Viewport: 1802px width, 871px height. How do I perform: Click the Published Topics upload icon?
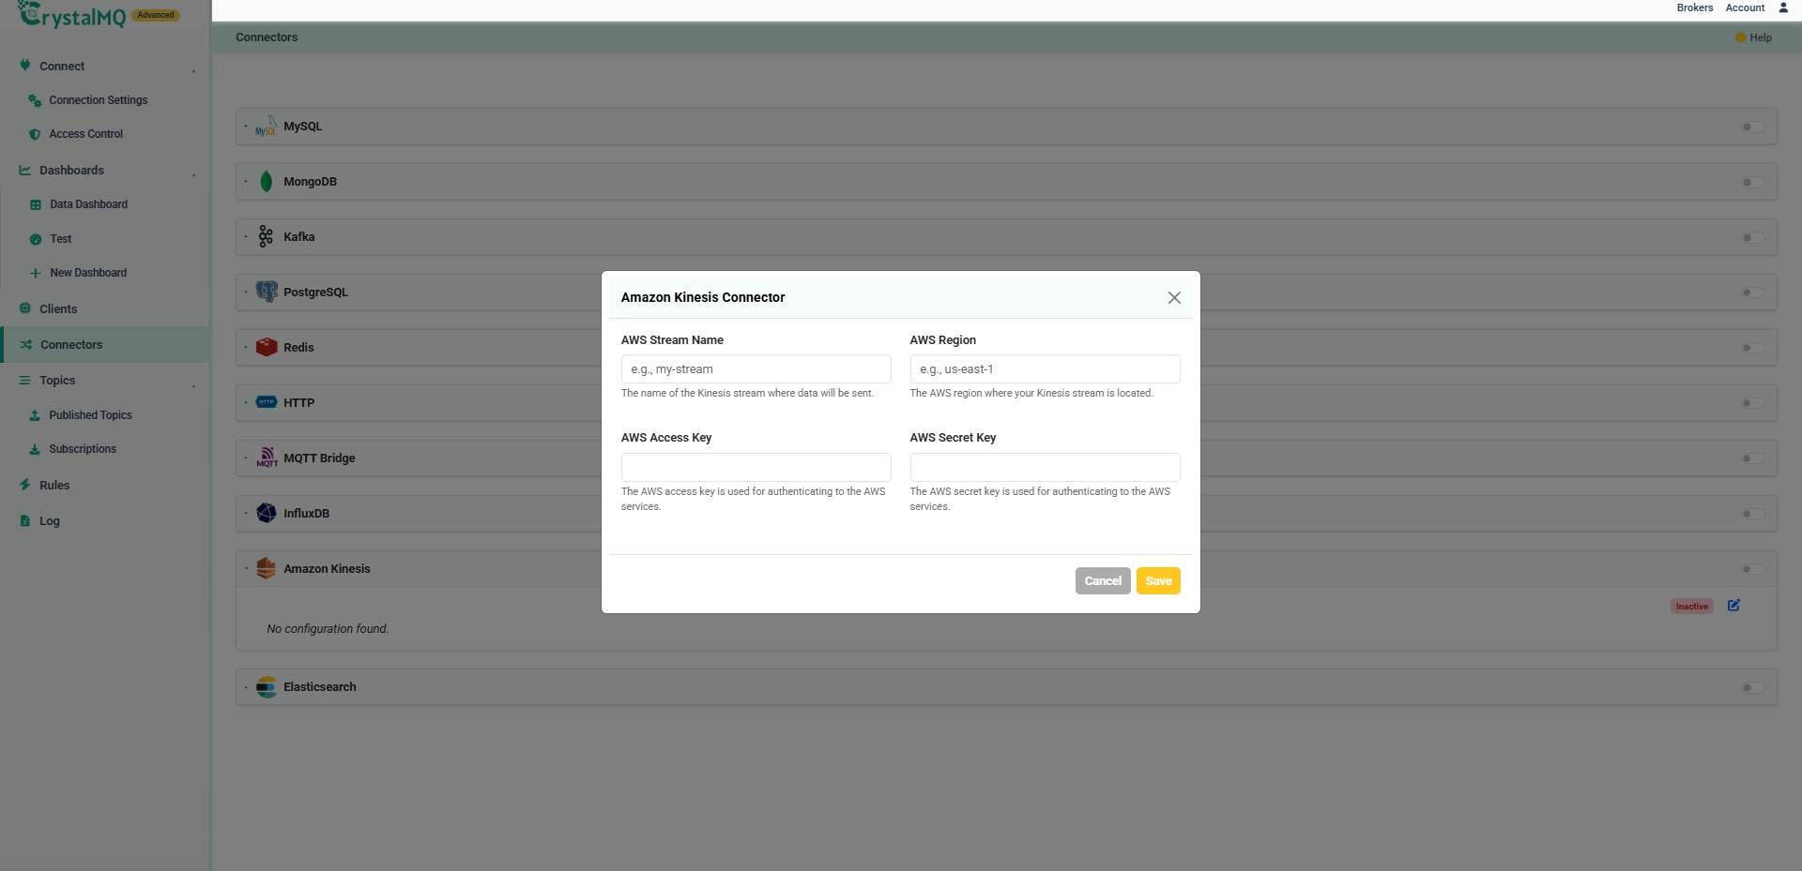pyautogui.click(x=35, y=415)
